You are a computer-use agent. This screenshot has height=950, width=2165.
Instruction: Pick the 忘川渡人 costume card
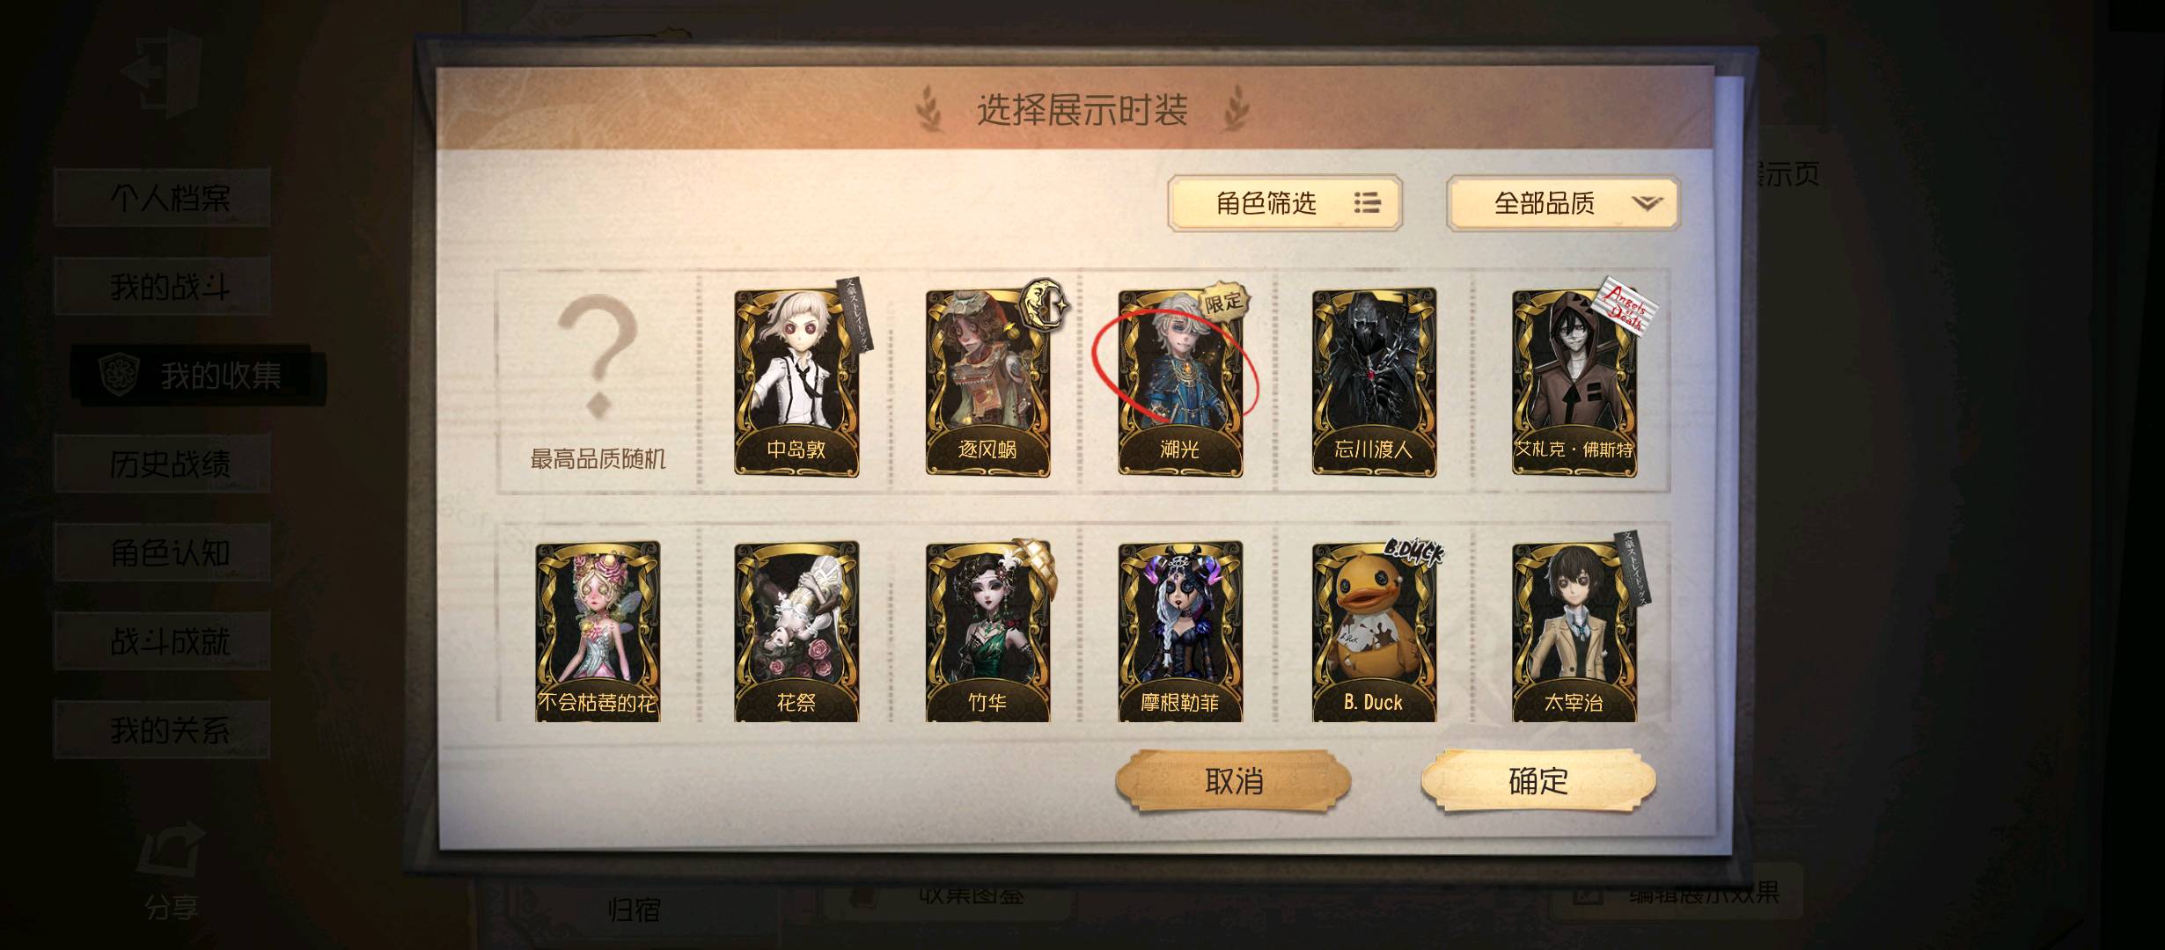1374,383
